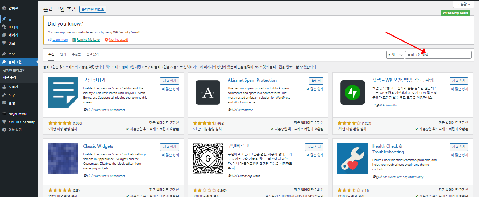This screenshot has width=479, height=197.
Task: Open 설치한 플러그인 submenu item
Action: tap(14, 70)
